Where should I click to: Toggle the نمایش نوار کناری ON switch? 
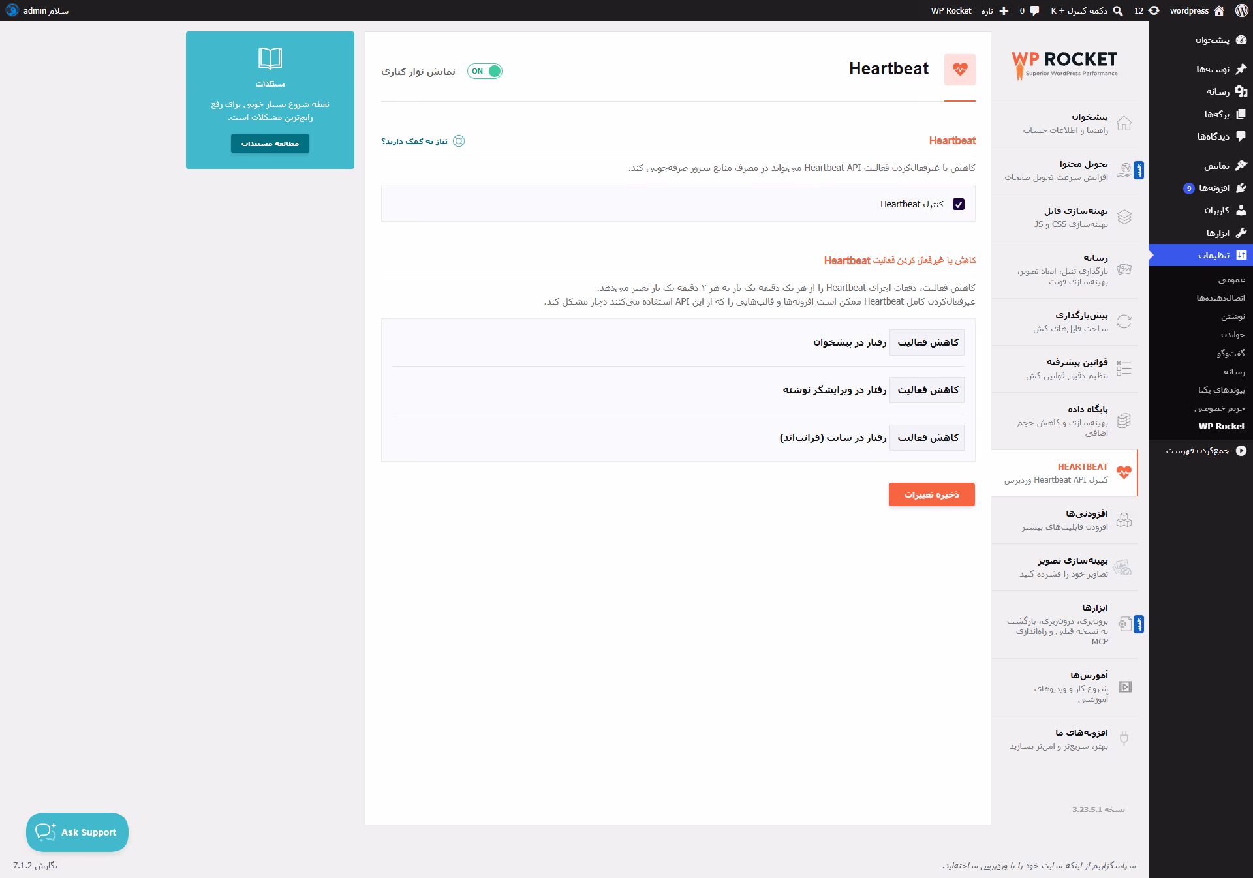point(485,71)
